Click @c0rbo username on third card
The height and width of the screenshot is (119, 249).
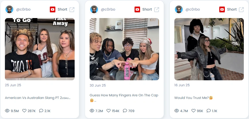click(193, 9)
